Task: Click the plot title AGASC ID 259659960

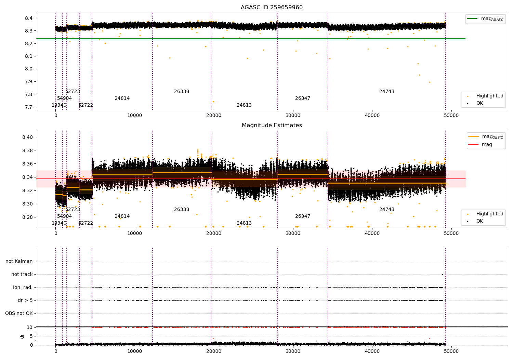Action: 272,8
